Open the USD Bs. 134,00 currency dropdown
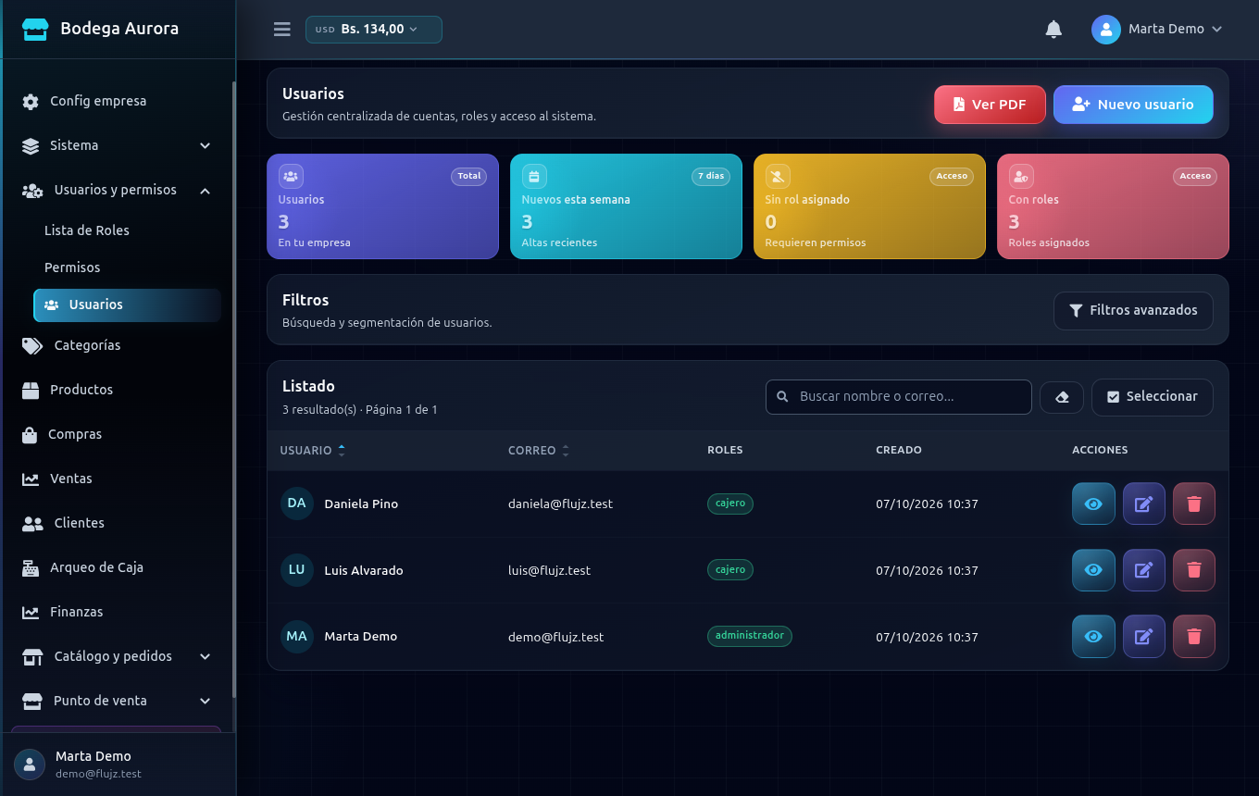 coord(374,30)
